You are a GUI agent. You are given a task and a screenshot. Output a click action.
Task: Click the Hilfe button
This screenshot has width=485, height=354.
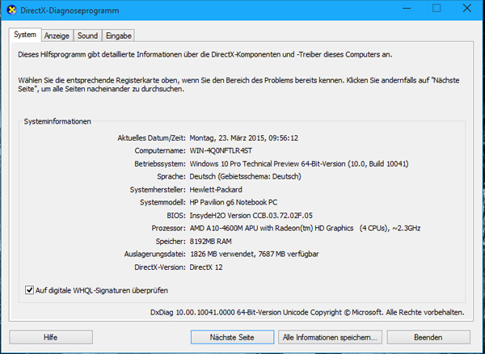pos(51,337)
